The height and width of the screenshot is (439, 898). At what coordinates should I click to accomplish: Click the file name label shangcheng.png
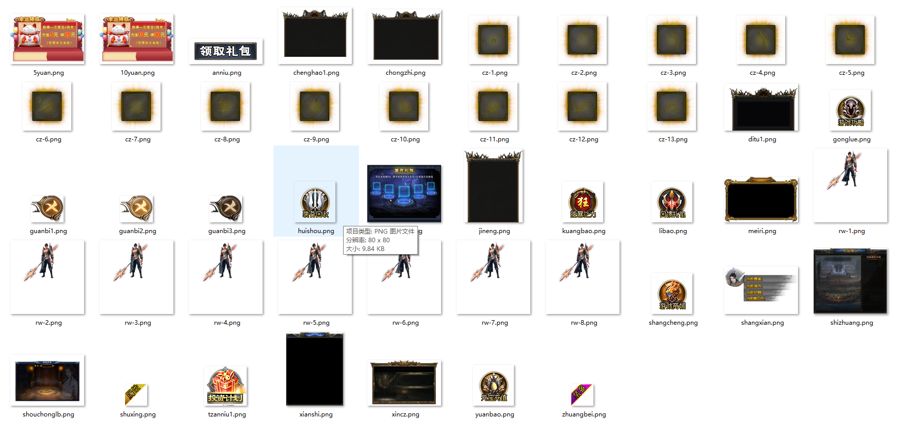673,323
